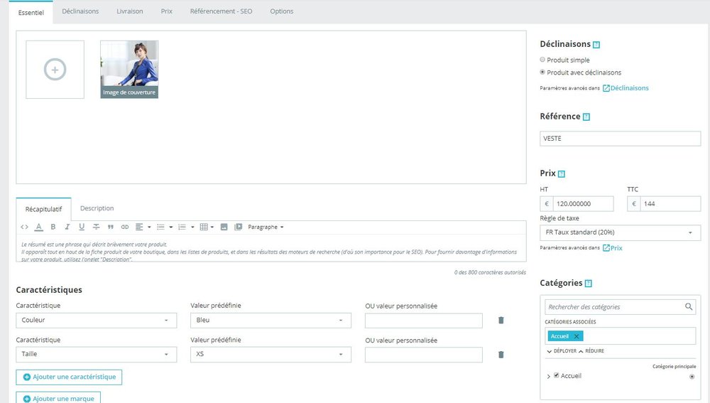Toggle strikethrough formatting
This screenshot has width=710, height=403.
(x=96, y=227)
